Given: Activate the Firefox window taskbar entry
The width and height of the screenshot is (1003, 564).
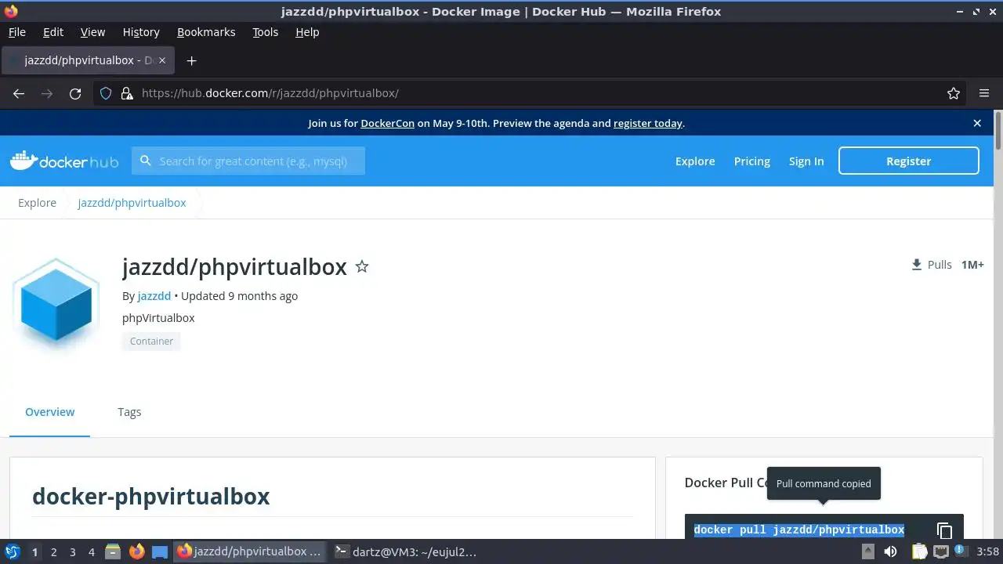Looking at the screenshot, I should click(249, 551).
